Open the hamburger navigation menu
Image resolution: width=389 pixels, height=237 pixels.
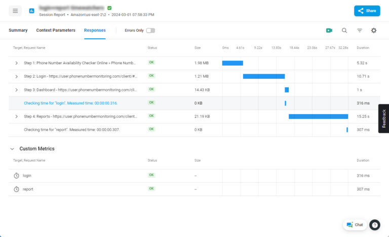pyautogui.click(x=15, y=11)
